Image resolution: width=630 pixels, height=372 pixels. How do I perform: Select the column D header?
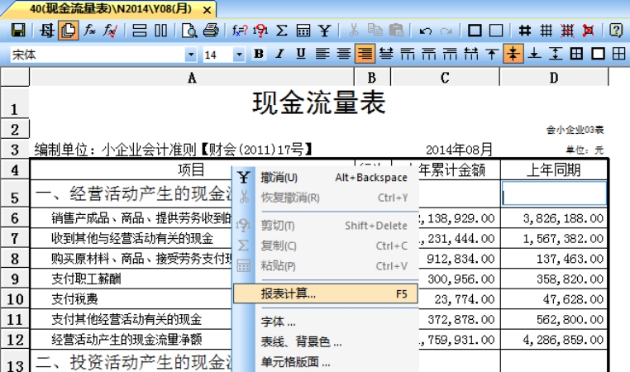(553, 77)
